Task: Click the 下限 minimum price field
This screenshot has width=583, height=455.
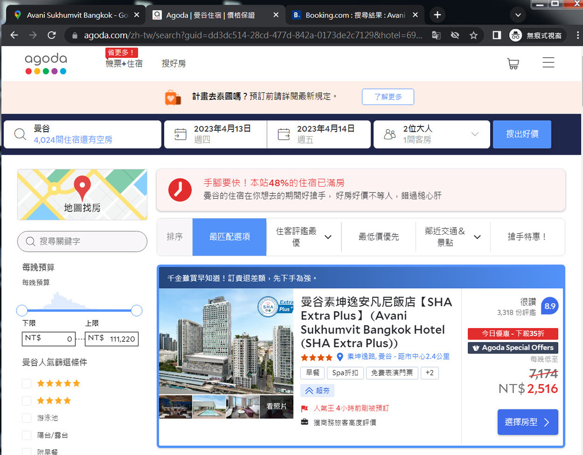Action: pyautogui.click(x=49, y=338)
